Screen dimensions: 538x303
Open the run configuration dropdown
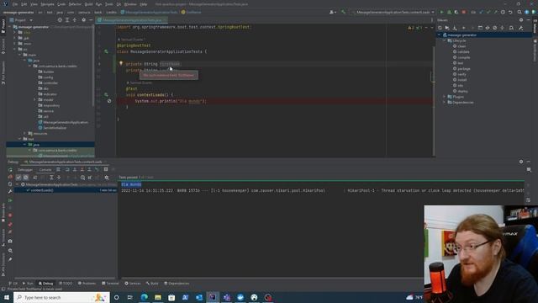(393, 12)
